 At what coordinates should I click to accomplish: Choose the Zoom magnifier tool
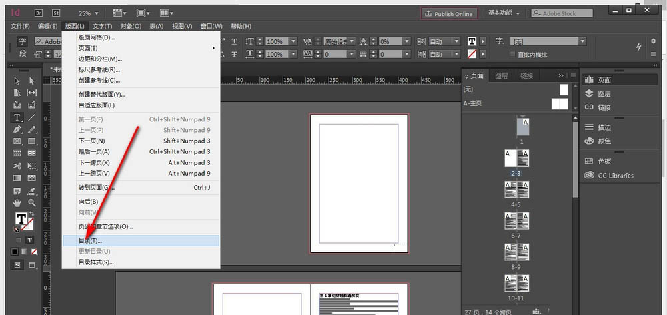[x=31, y=202]
